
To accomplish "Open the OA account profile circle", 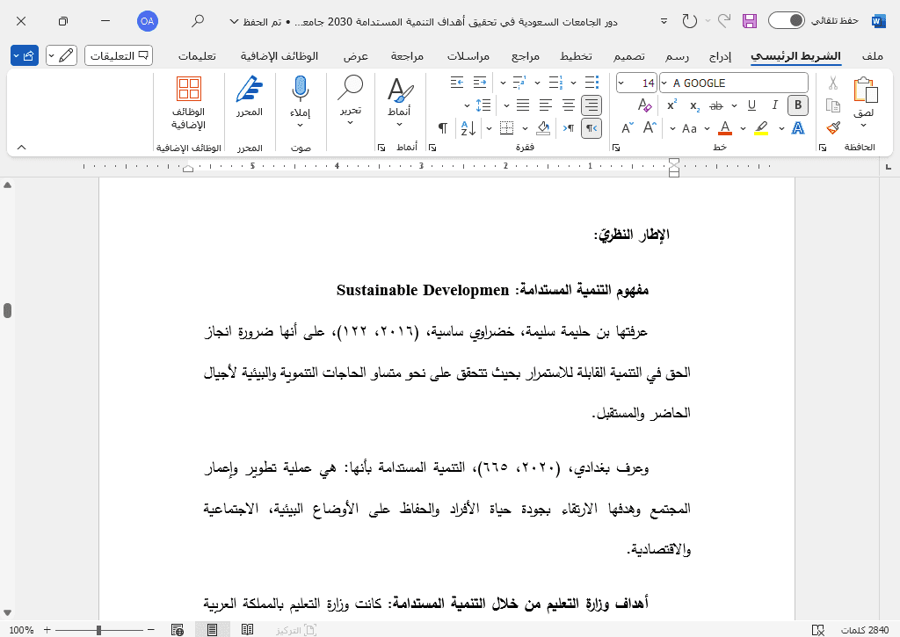I will click(x=148, y=21).
